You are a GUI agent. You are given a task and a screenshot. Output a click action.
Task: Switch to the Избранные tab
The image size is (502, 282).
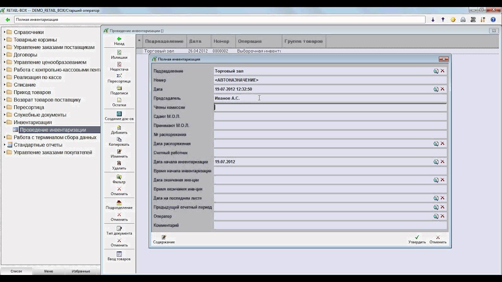coord(81,271)
